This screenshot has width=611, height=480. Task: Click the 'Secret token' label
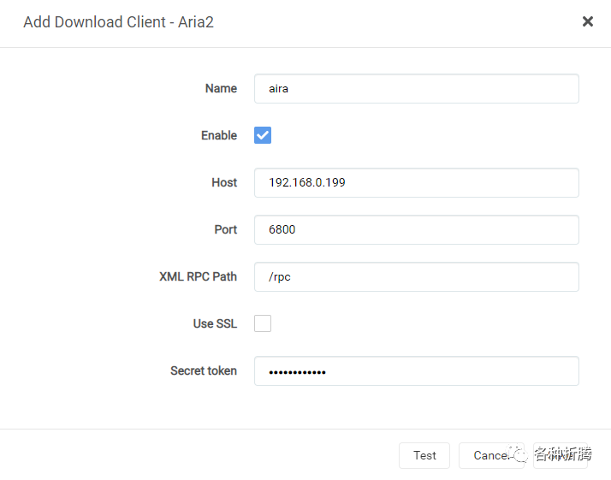coord(204,370)
